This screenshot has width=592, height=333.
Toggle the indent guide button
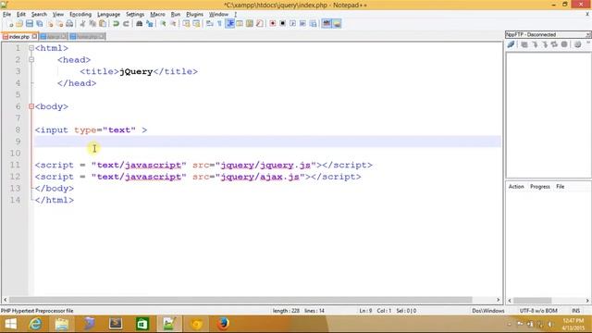pos(229,24)
